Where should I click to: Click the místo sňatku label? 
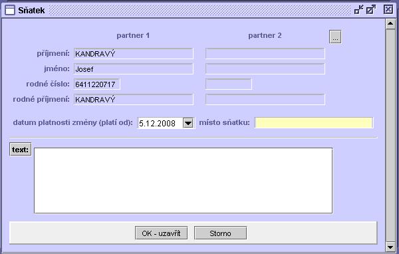(224, 122)
